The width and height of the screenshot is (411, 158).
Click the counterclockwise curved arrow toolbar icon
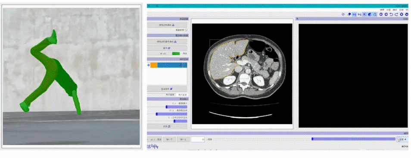click(x=391, y=14)
